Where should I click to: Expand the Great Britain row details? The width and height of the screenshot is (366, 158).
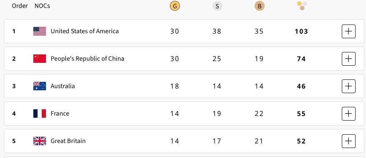point(348,141)
